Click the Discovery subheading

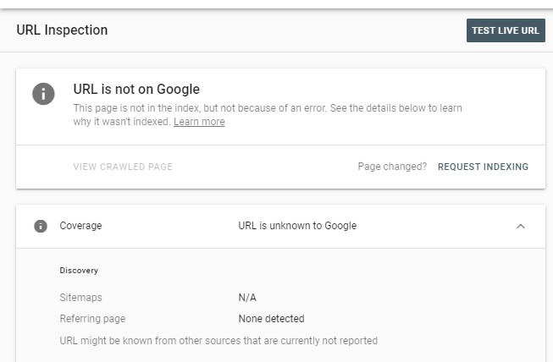pyautogui.click(x=79, y=271)
